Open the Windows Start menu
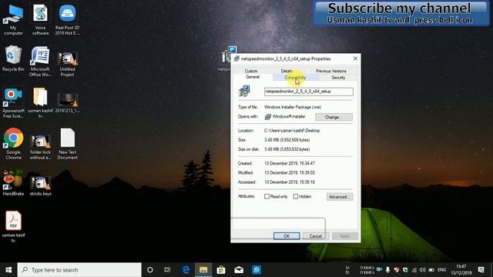 pos(8,270)
